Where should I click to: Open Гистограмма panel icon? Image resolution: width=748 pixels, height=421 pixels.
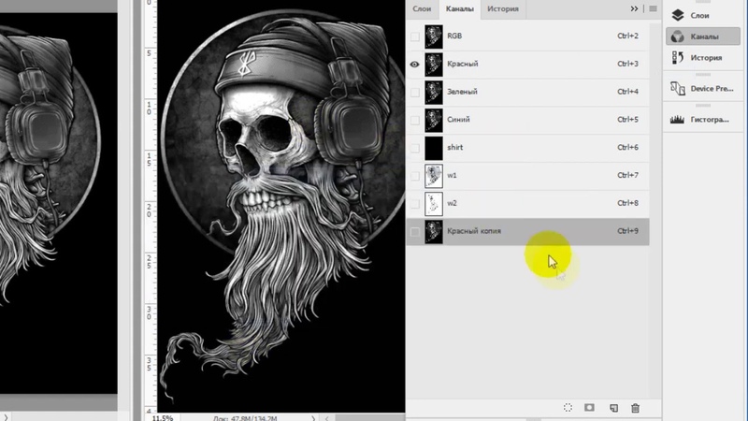(677, 120)
